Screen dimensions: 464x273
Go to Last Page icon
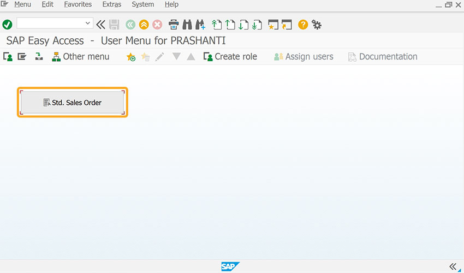[x=257, y=25]
